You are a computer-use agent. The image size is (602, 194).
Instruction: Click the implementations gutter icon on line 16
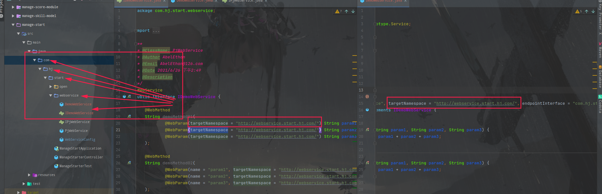[124, 97]
